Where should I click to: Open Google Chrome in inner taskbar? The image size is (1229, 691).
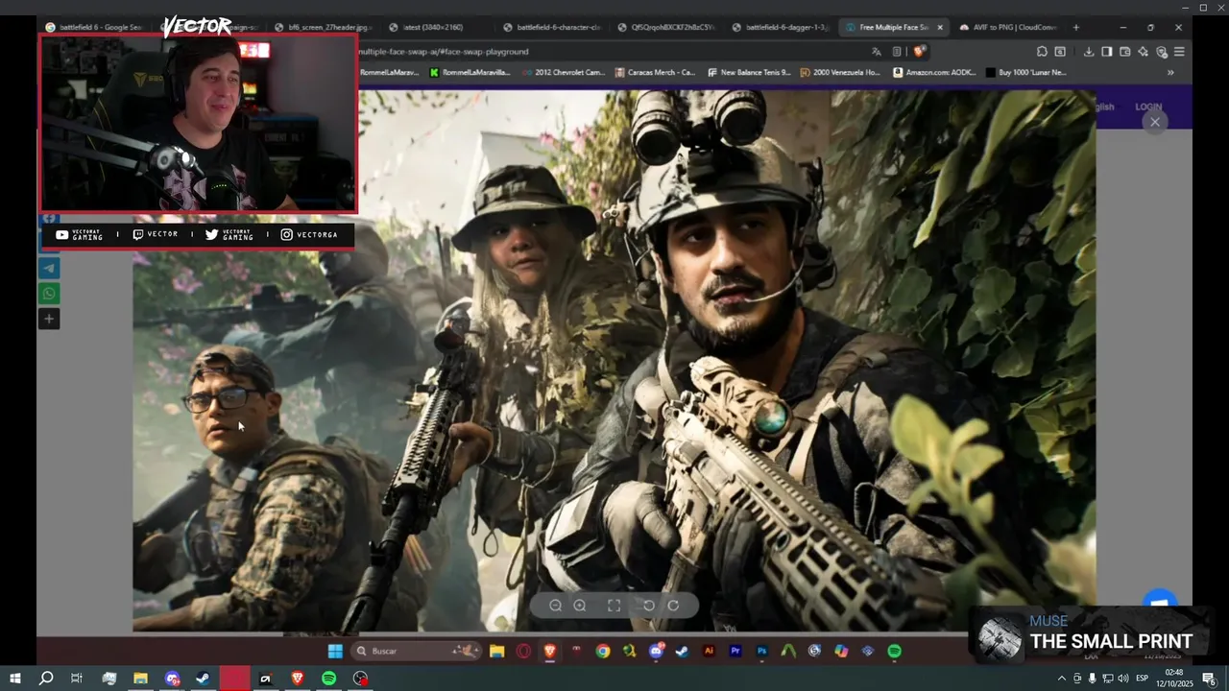pos(602,651)
